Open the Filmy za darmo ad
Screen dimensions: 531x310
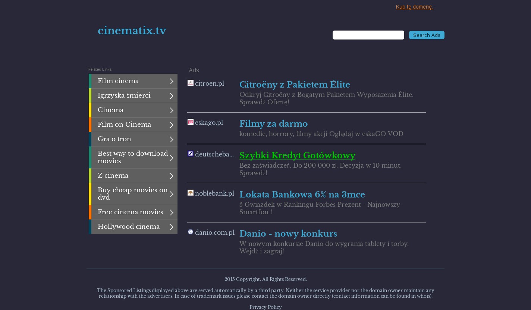273,124
